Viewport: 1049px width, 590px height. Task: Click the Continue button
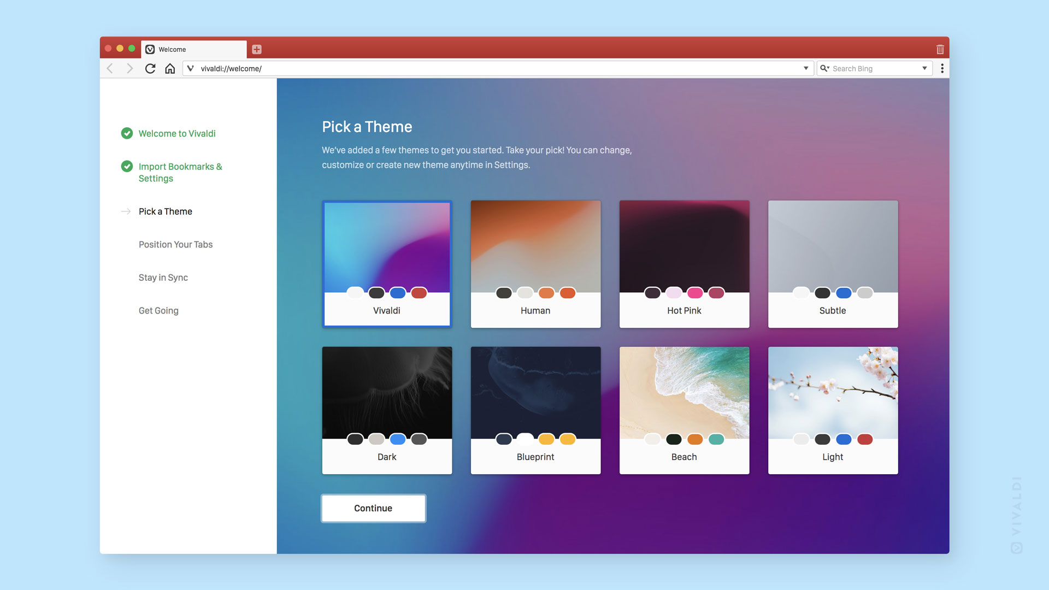pos(373,508)
